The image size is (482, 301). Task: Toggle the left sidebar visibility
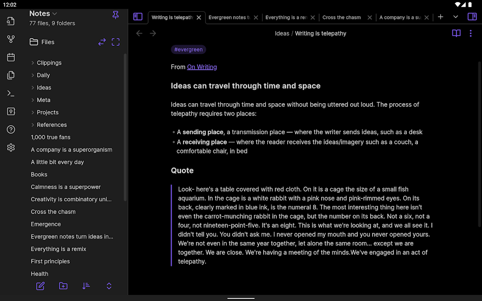pos(138,16)
